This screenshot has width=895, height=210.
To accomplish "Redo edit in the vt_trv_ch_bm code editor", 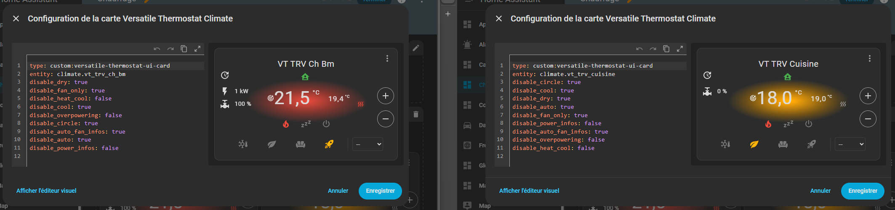I will (x=170, y=49).
